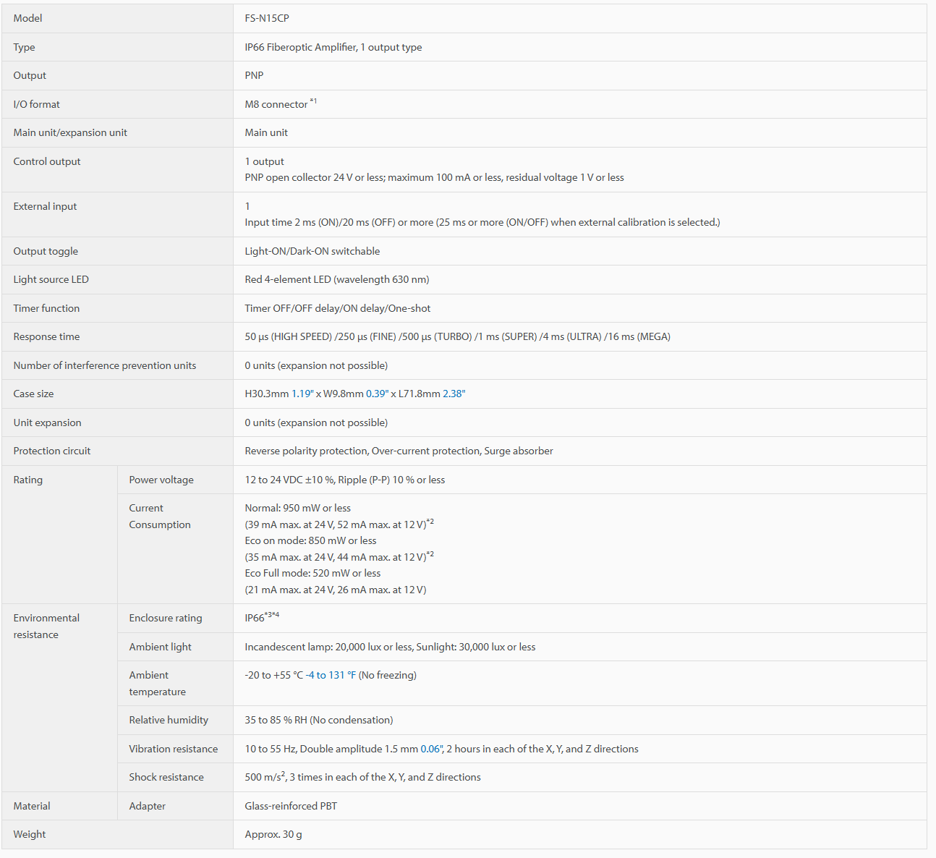Click the Glass-reinforced PBT material value
Viewport: 936px width, 858px height.
[x=291, y=806]
